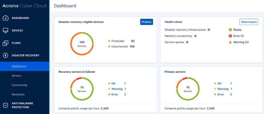Click the Unprotected count 106
The width and height of the screenshot is (264, 114).
click(132, 47)
